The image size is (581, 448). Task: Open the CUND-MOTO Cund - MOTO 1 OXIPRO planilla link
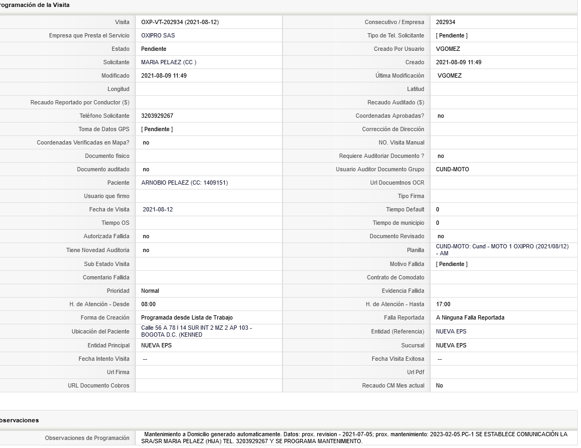tap(502, 250)
